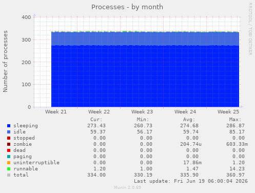This screenshot has height=193, width=255.
Task: Click the 'Number of processes' axis label
Action: coord(5,62)
